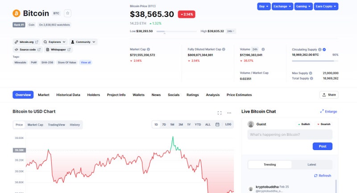Show Trending chat posts
The image size is (357, 193).
point(270,164)
